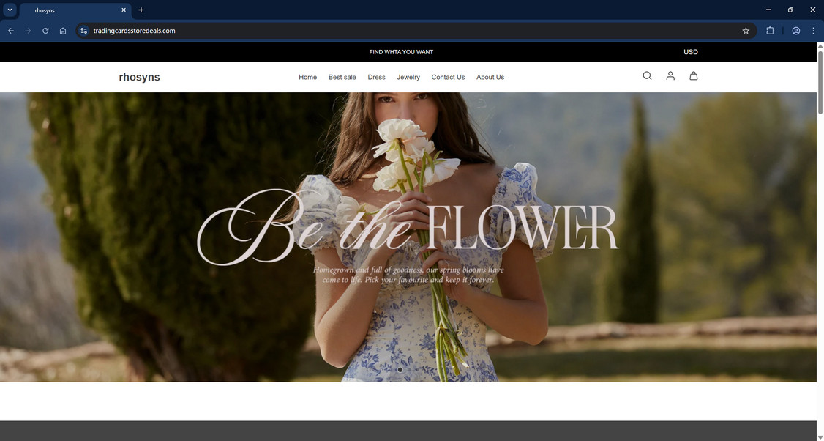Open the Dress menu item
Screen dimensions: 824x441
click(376, 77)
